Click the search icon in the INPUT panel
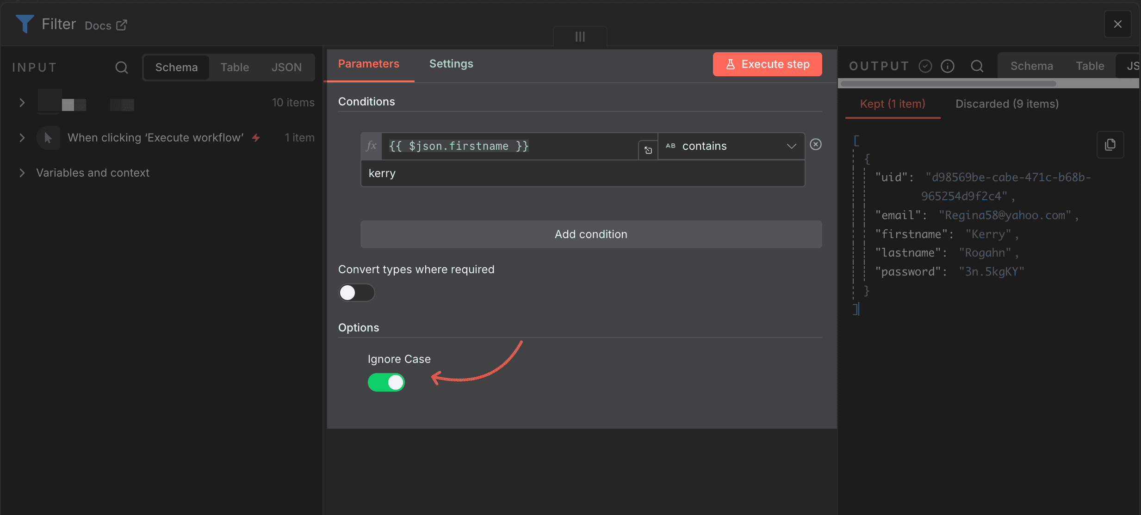This screenshot has width=1141, height=515. pyautogui.click(x=122, y=67)
